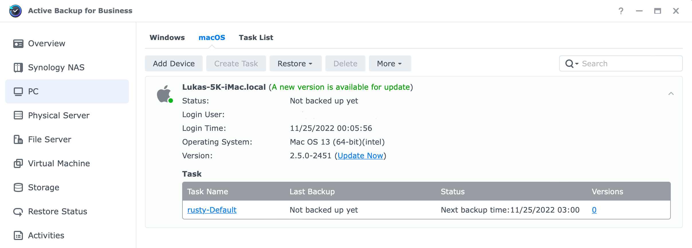
Task: Click the Active Backup for Business app logo
Action: 15,11
